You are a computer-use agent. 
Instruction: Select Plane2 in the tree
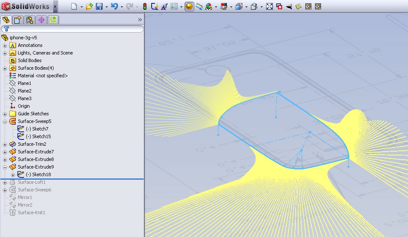24,91
